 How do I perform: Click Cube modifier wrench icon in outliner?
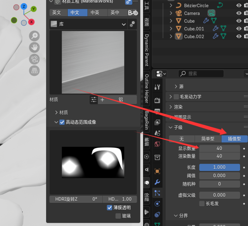(x=206, y=21)
